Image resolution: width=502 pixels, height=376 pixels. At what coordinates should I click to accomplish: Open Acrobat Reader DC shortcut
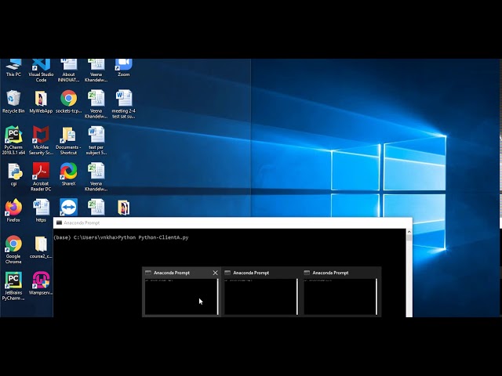[x=41, y=171]
